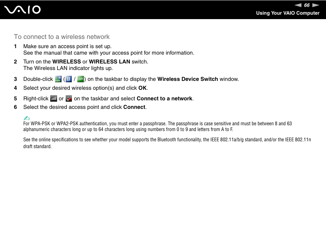Click the bold 'Connect to a network' text

[164, 99]
